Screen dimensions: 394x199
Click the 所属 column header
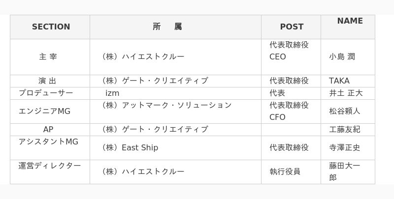click(167, 27)
